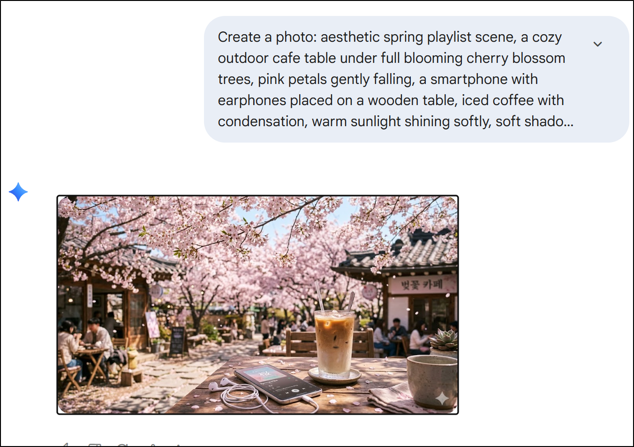Image resolution: width=634 pixels, height=447 pixels.
Task: Click the ceramic cup in the image
Action: [x=431, y=379]
